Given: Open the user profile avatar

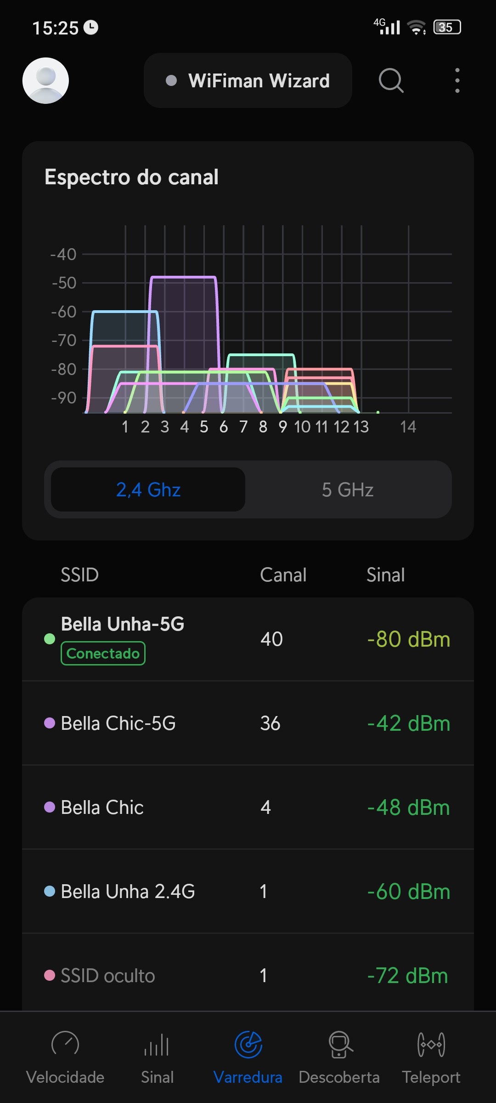Looking at the screenshot, I should pyautogui.click(x=45, y=80).
